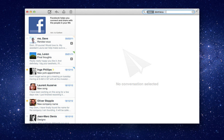
Task: Archive the message with box icon
Action: (64, 12)
